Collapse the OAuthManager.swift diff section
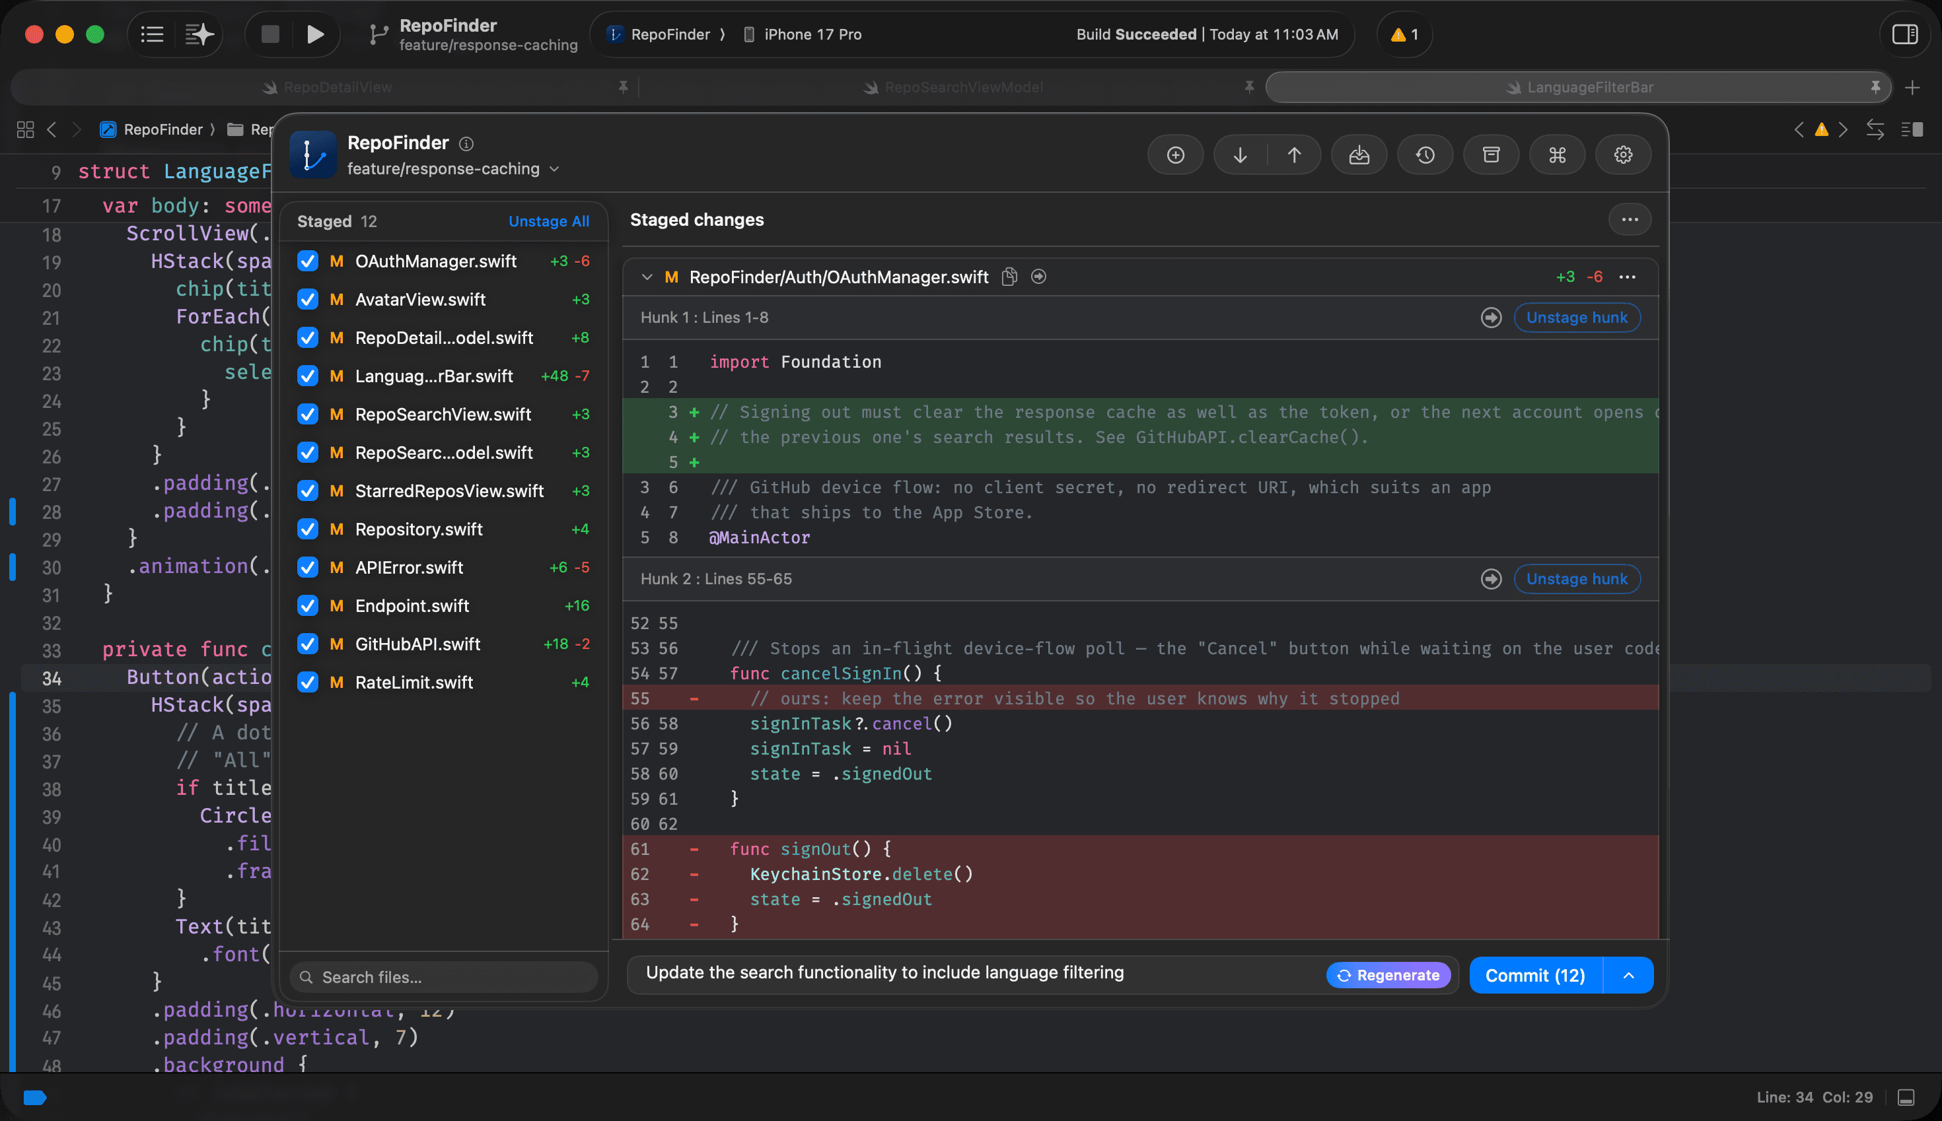1942x1121 pixels. pyautogui.click(x=647, y=277)
